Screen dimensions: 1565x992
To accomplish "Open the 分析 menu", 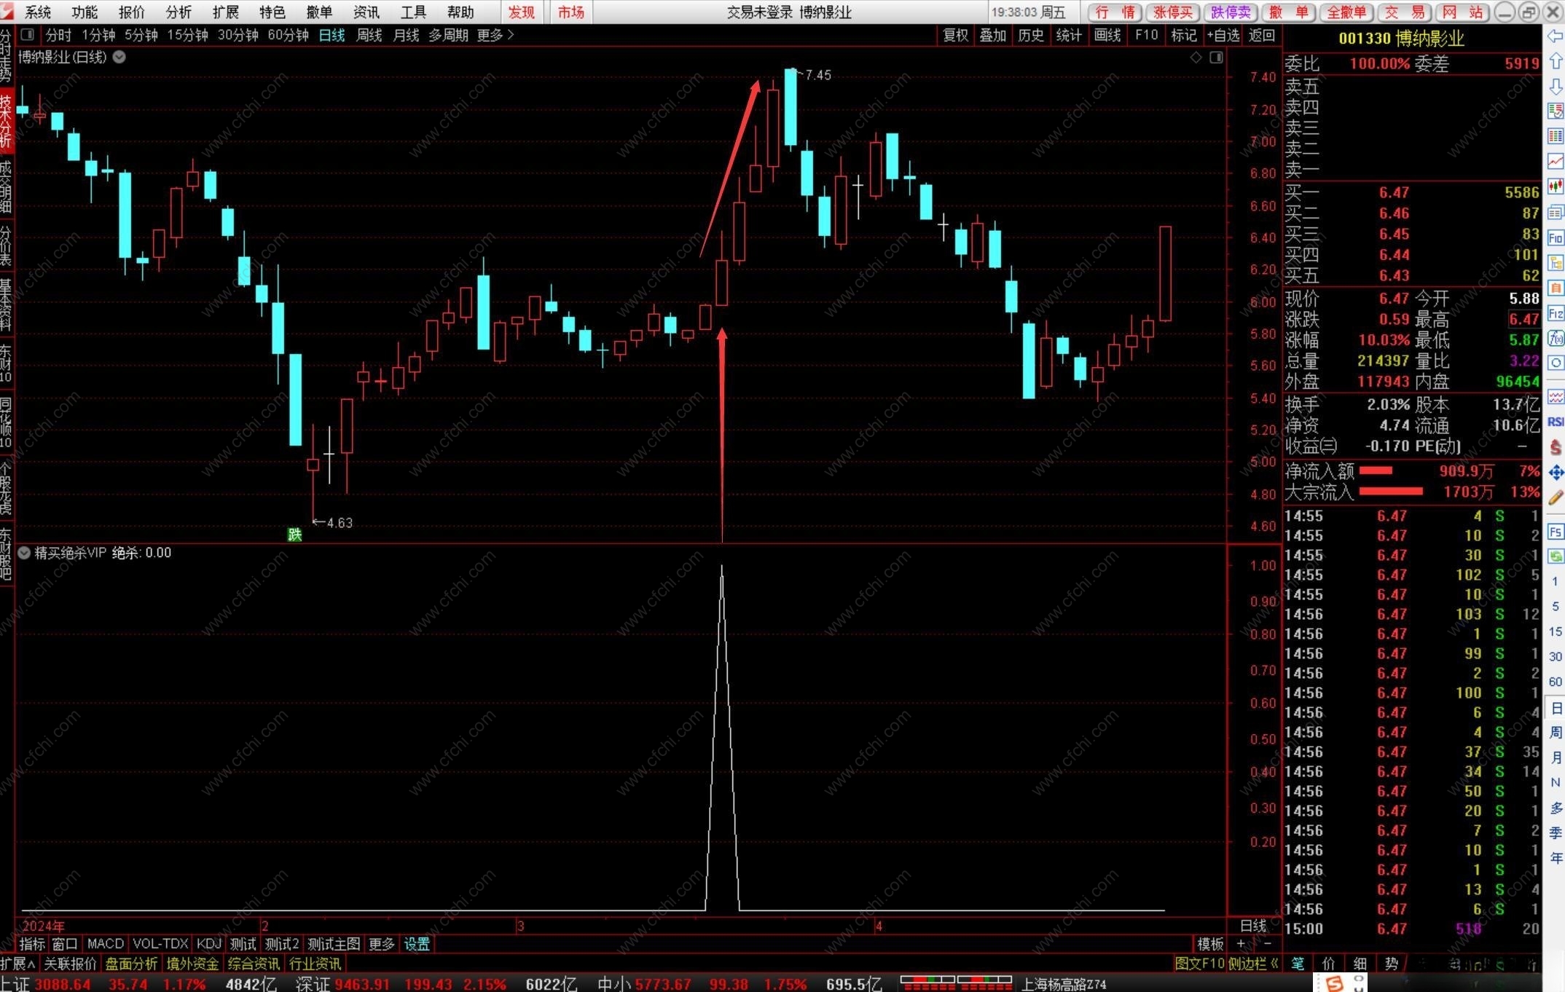I will pyautogui.click(x=179, y=12).
